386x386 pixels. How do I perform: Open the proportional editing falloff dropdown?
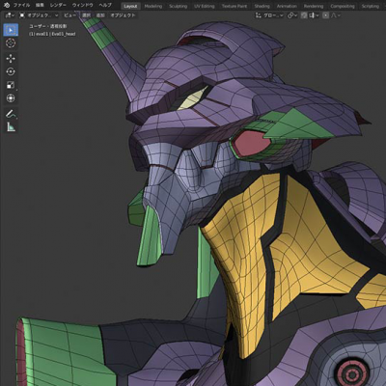click(x=336, y=15)
